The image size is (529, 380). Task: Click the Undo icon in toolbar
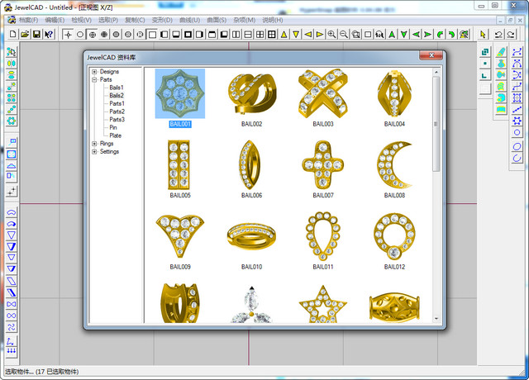pos(498,34)
